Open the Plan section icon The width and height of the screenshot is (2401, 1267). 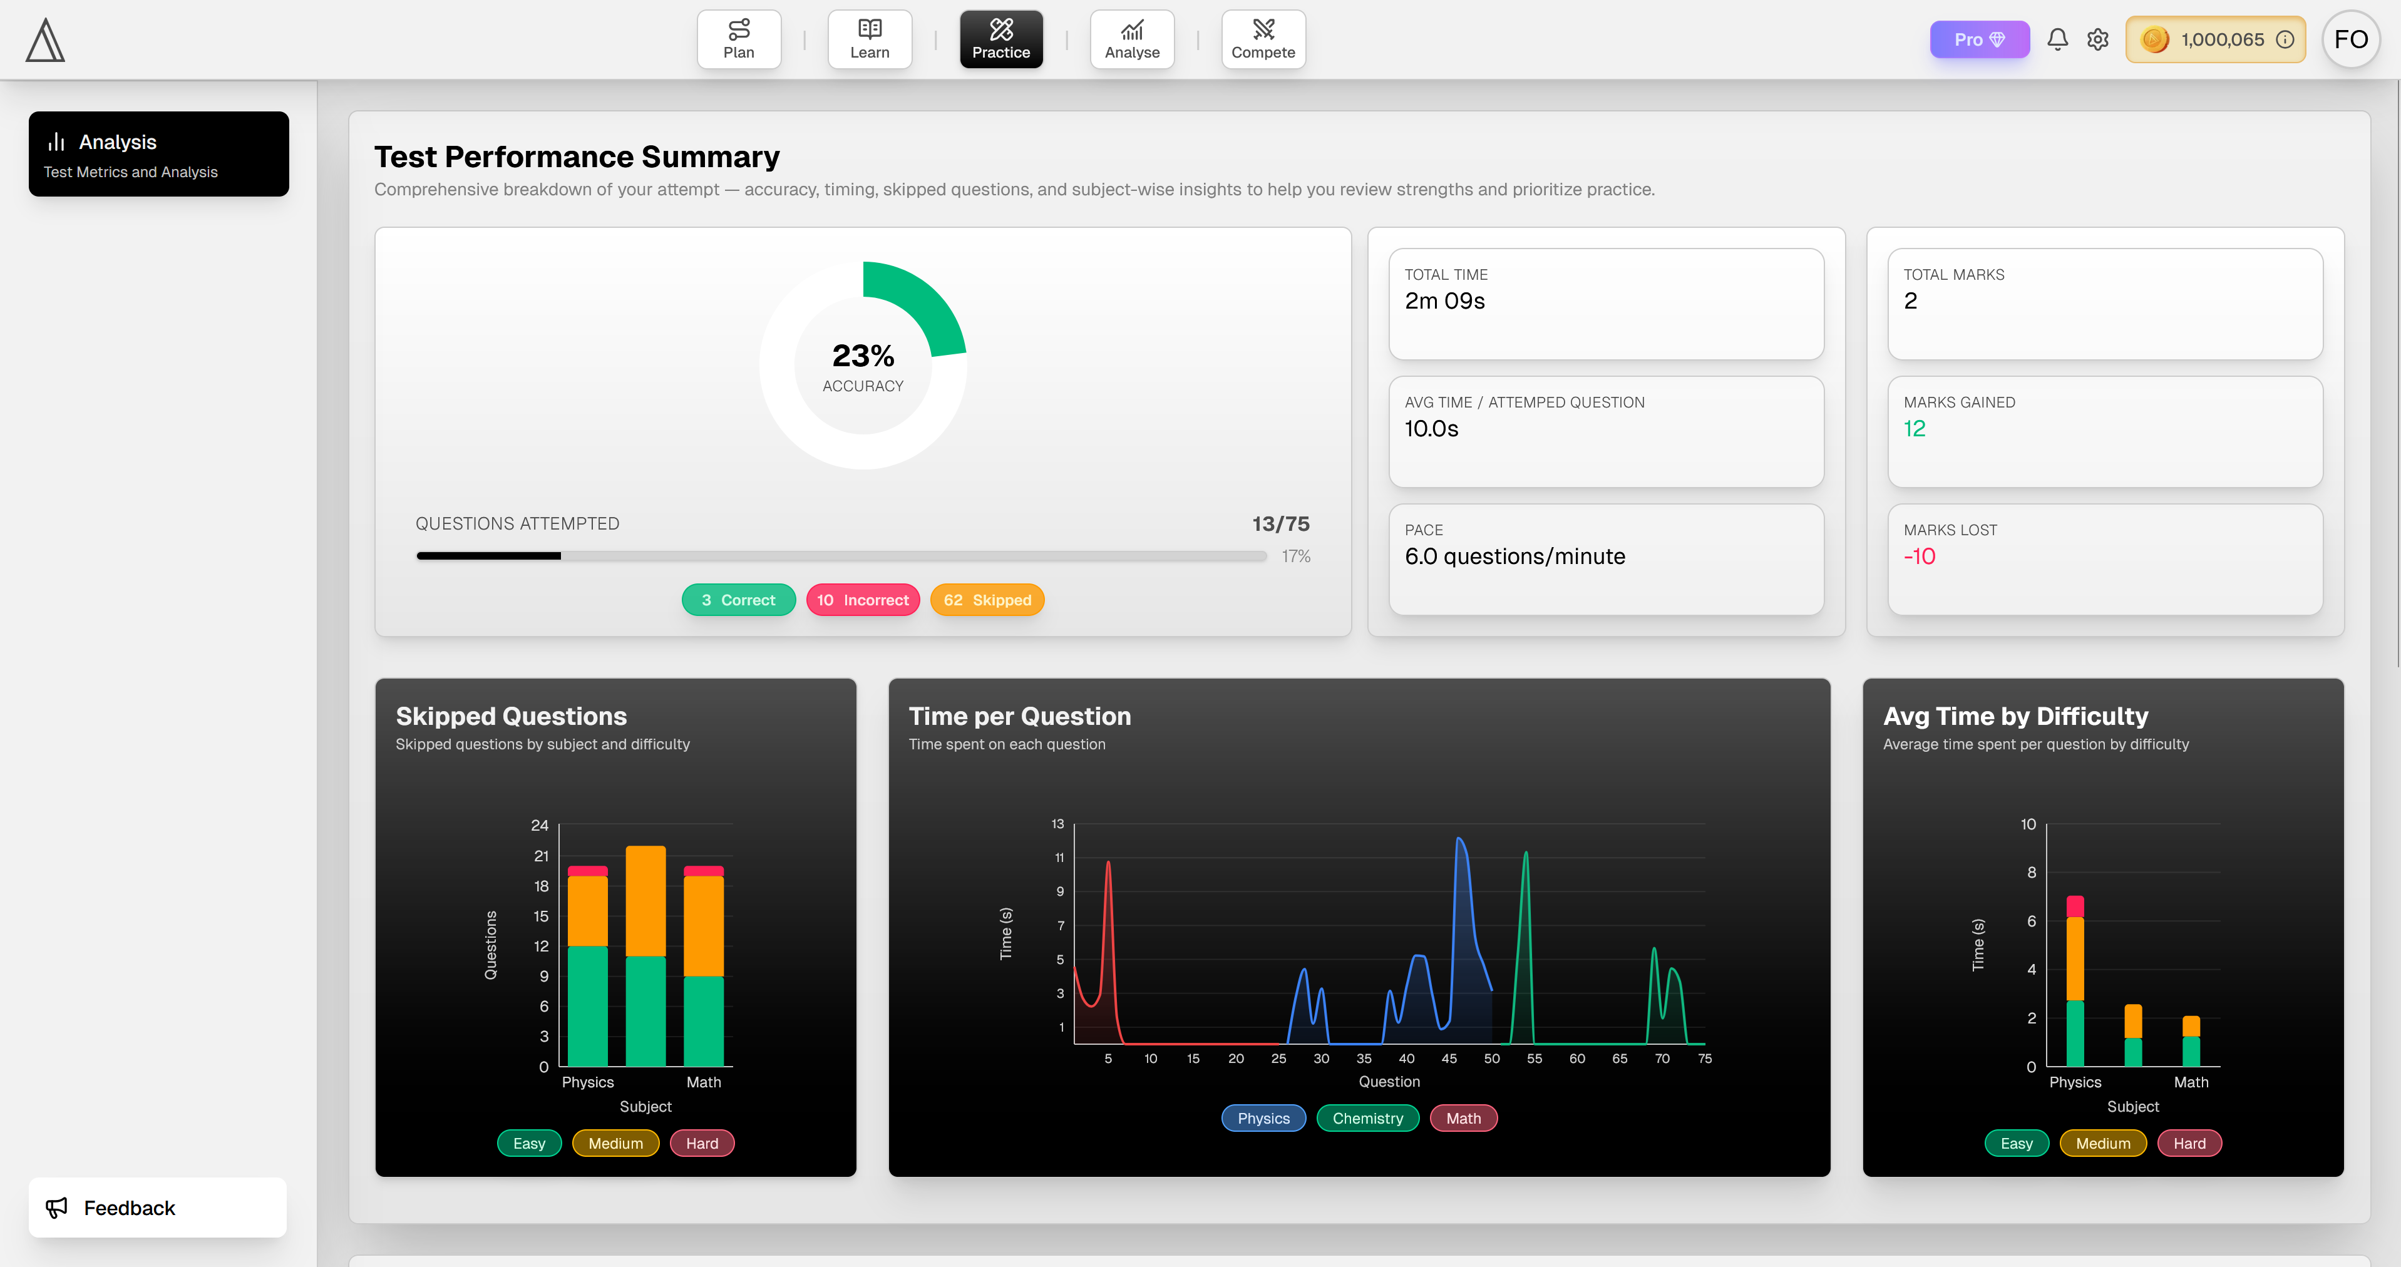738,29
